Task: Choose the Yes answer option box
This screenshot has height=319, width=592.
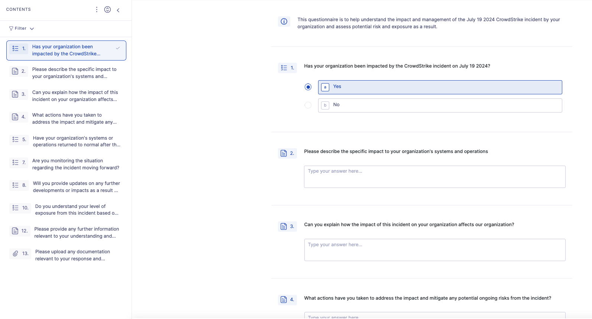Action: [440, 87]
